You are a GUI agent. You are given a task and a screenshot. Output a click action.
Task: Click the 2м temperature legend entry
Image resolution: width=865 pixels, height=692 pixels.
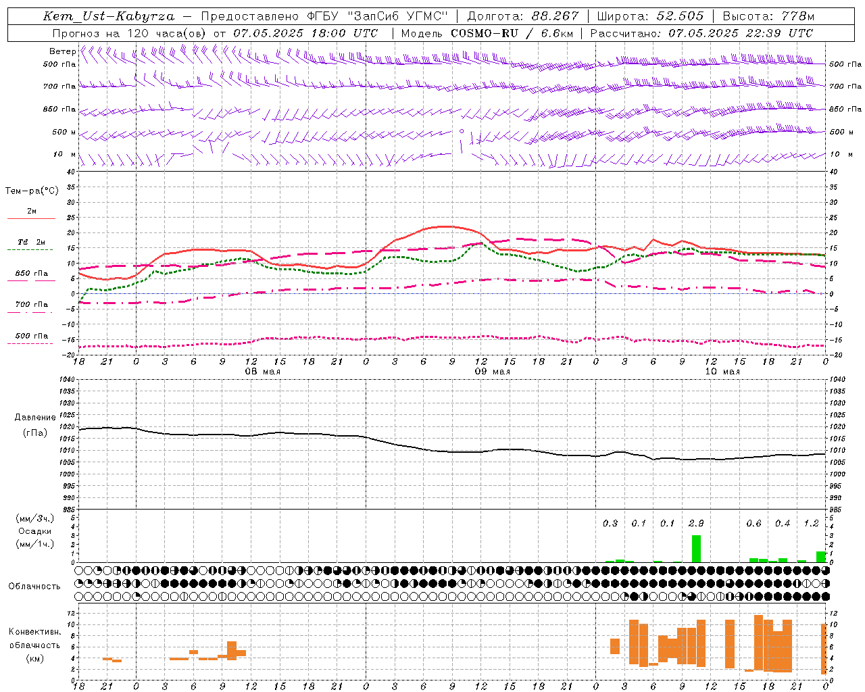[32, 212]
